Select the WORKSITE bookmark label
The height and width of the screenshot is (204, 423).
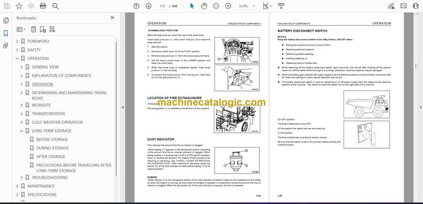pyautogui.click(x=41, y=105)
